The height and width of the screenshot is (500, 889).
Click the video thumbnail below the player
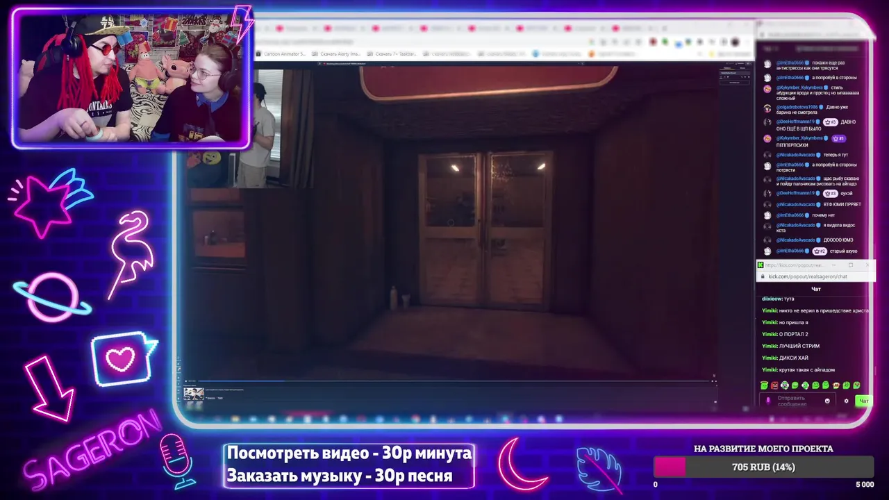(x=194, y=394)
